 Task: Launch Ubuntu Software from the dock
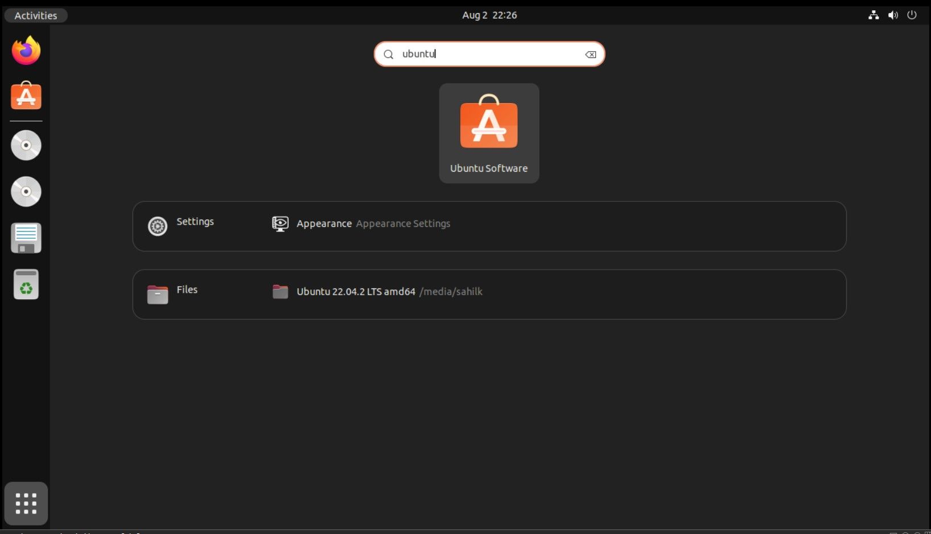point(26,96)
